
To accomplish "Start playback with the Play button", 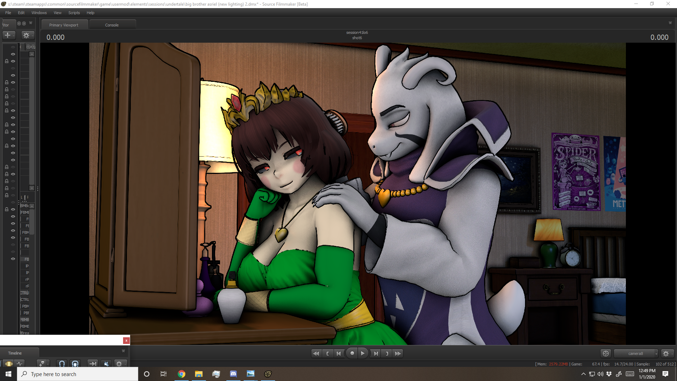I will (x=363, y=353).
